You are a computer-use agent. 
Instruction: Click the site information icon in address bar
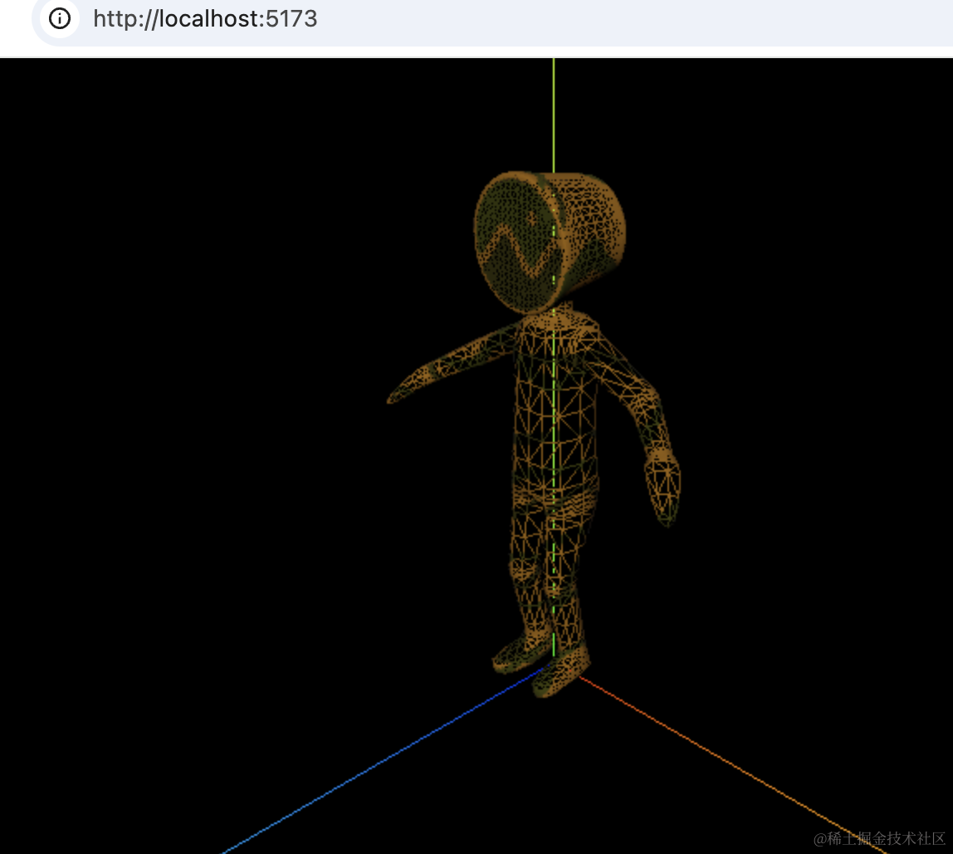(x=60, y=19)
